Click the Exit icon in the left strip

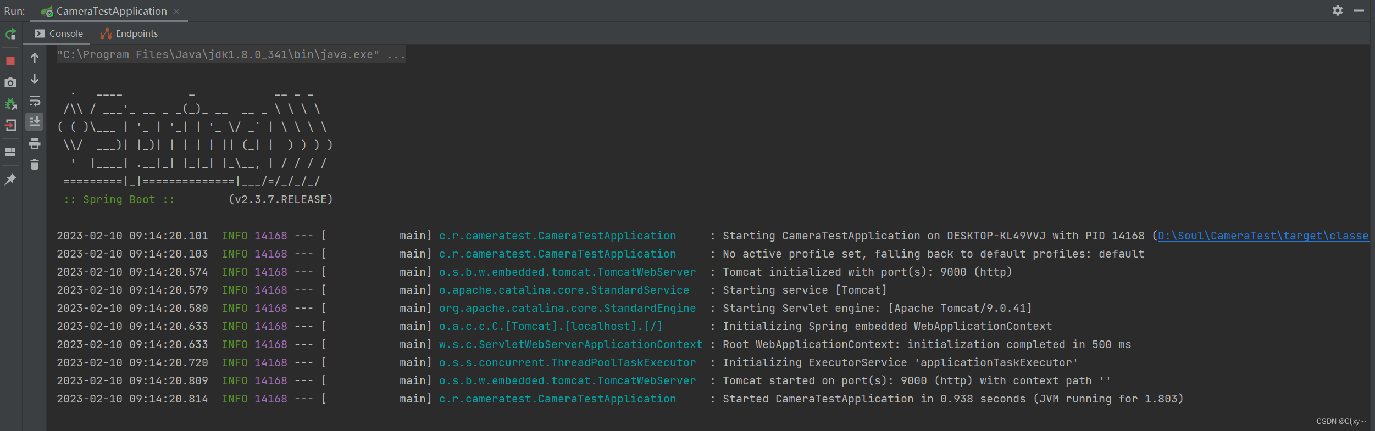point(10,125)
